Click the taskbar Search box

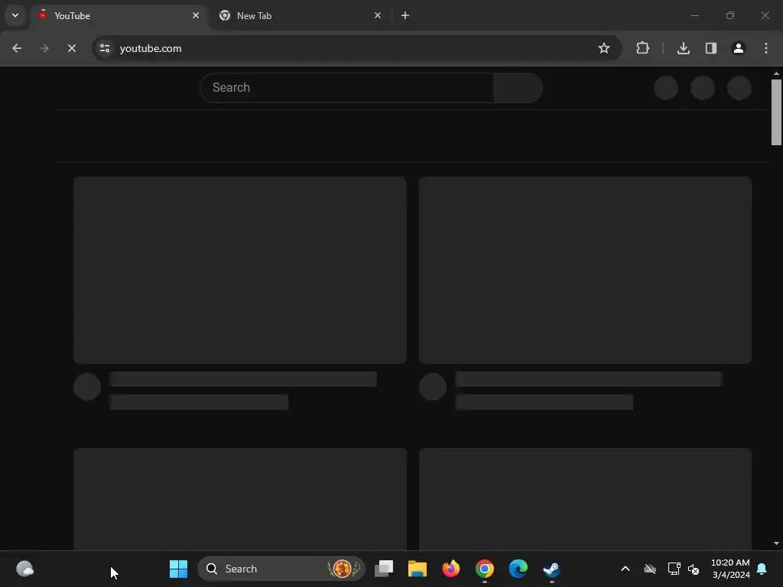pyautogui.click(x=281, y=569)
